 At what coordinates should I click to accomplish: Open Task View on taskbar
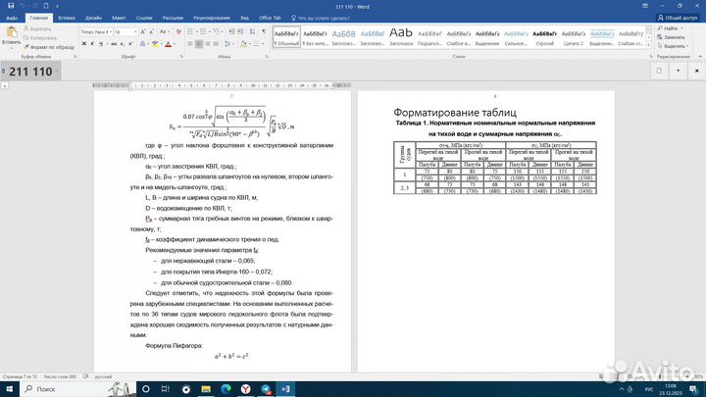point(166,389)
